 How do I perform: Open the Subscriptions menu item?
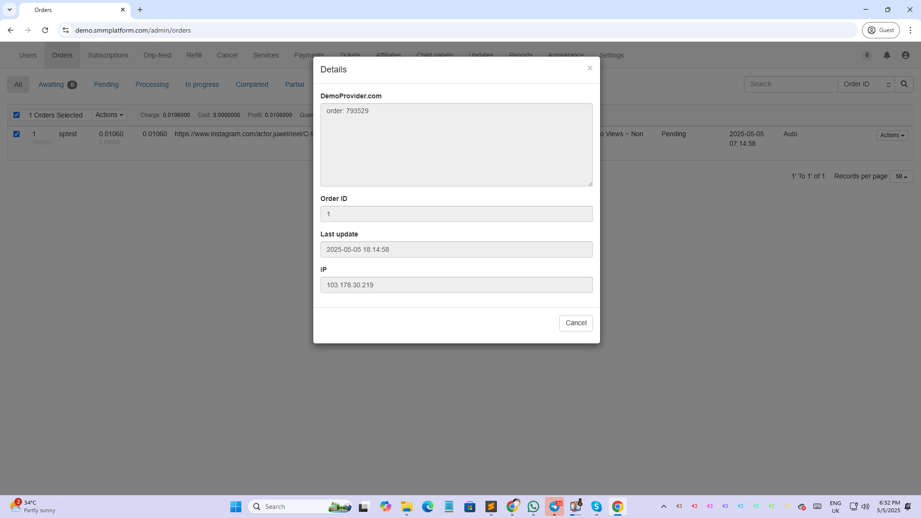108,55
